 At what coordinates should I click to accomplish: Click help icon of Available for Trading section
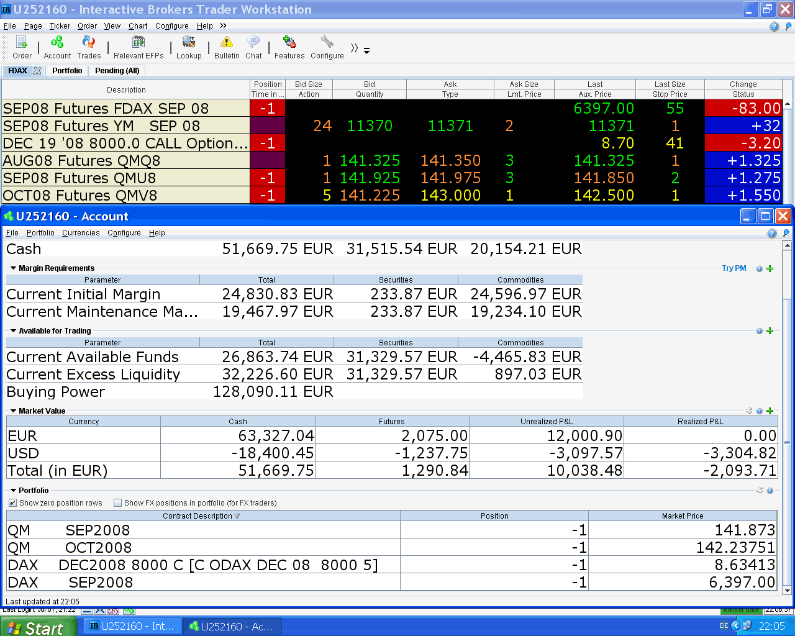760,331
